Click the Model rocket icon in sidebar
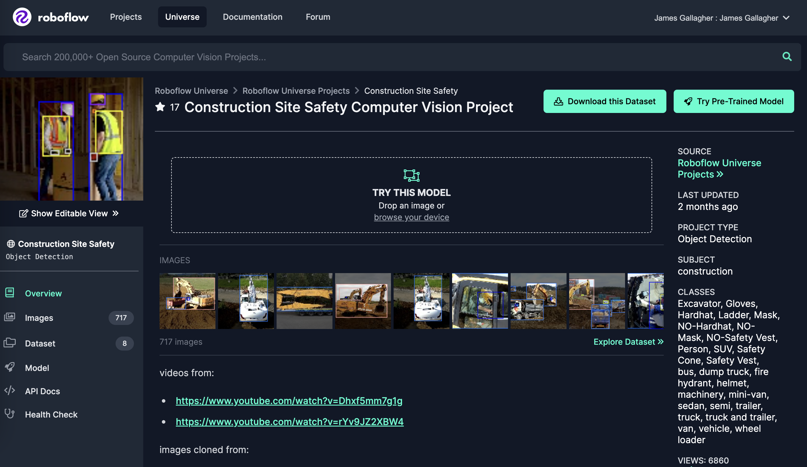Screen dimensions: 807x467 10,367
